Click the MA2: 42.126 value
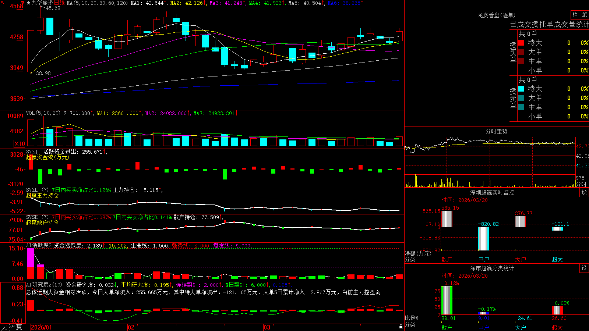589x331 pixels. click(x=187, y=3)
